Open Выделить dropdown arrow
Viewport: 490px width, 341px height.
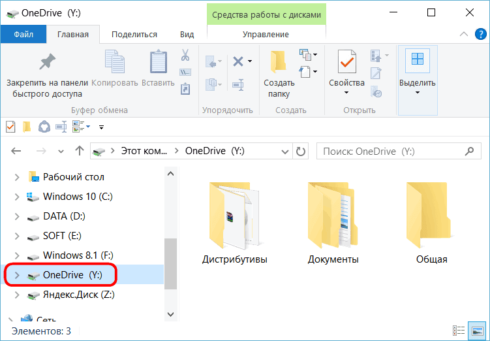point(418,93)
